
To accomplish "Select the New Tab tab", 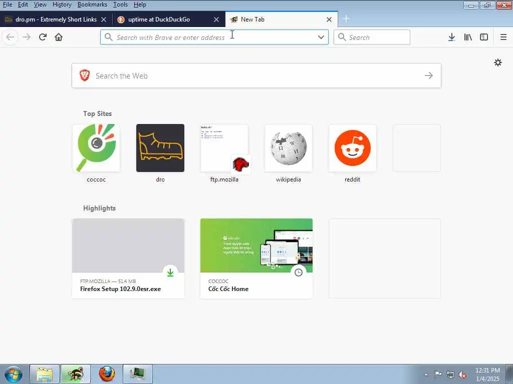I will coord(282,19).
